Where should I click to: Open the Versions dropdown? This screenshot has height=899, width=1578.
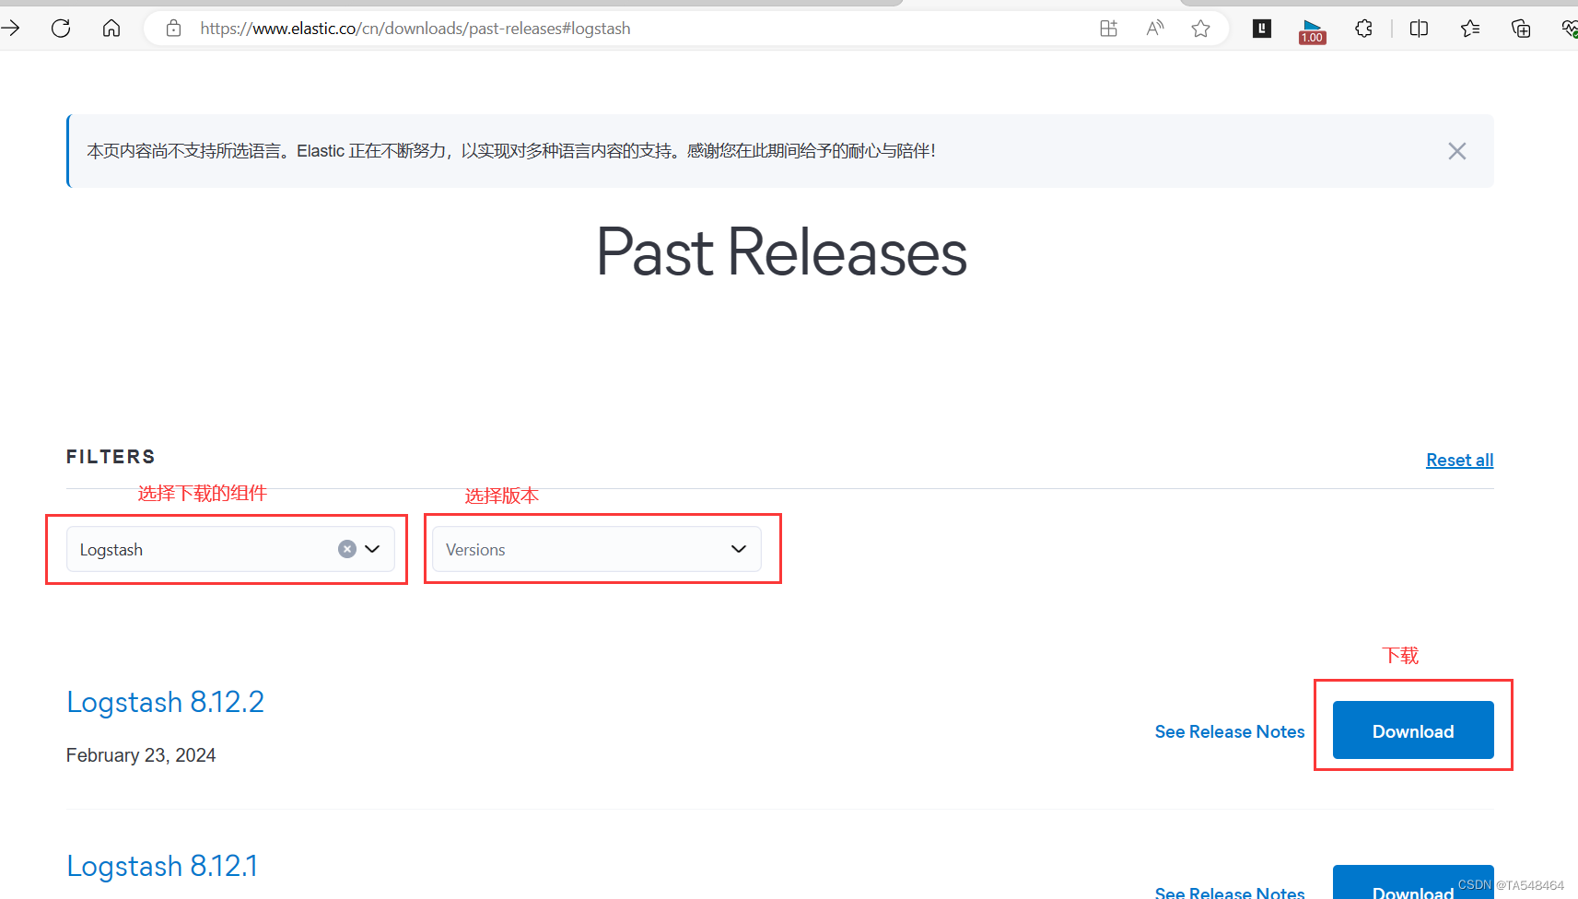tap(597, 549)
